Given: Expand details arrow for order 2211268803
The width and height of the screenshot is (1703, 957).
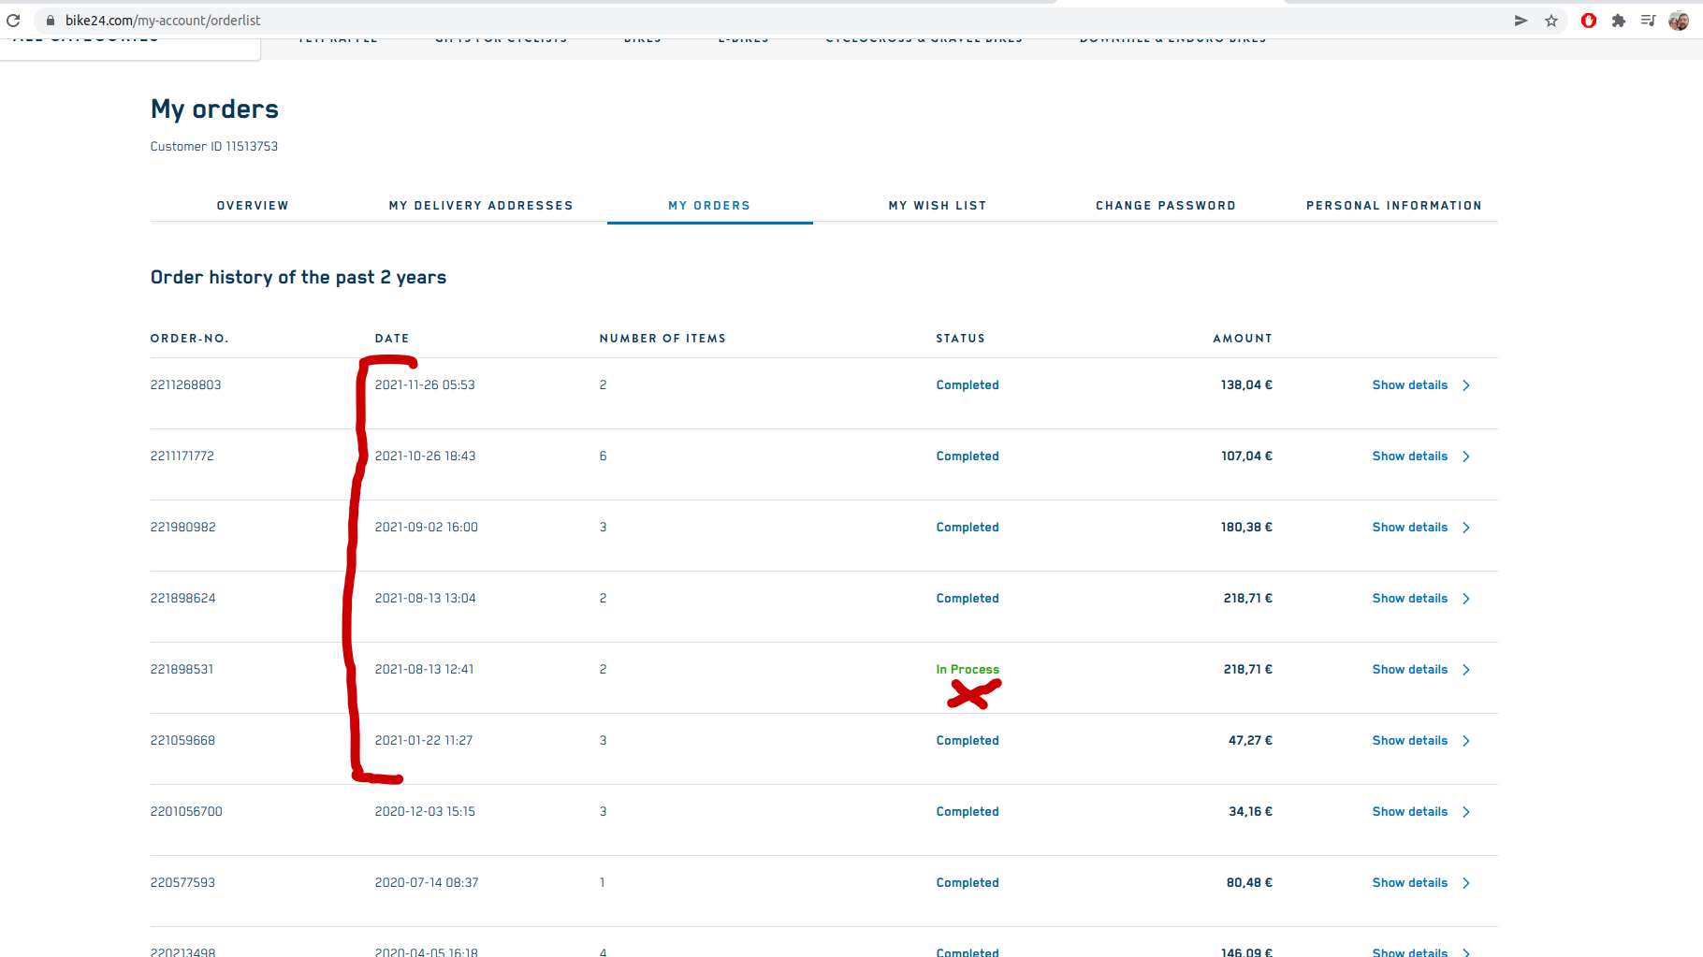Looking at the screenshot, I should (x=1466, y=385).
